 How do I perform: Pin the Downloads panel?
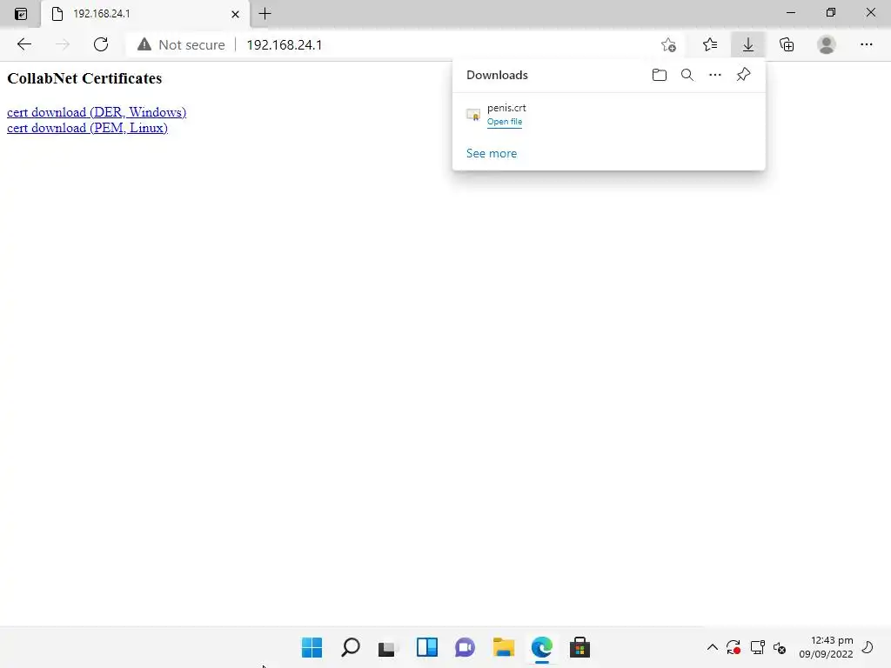[x=743, y=75]
